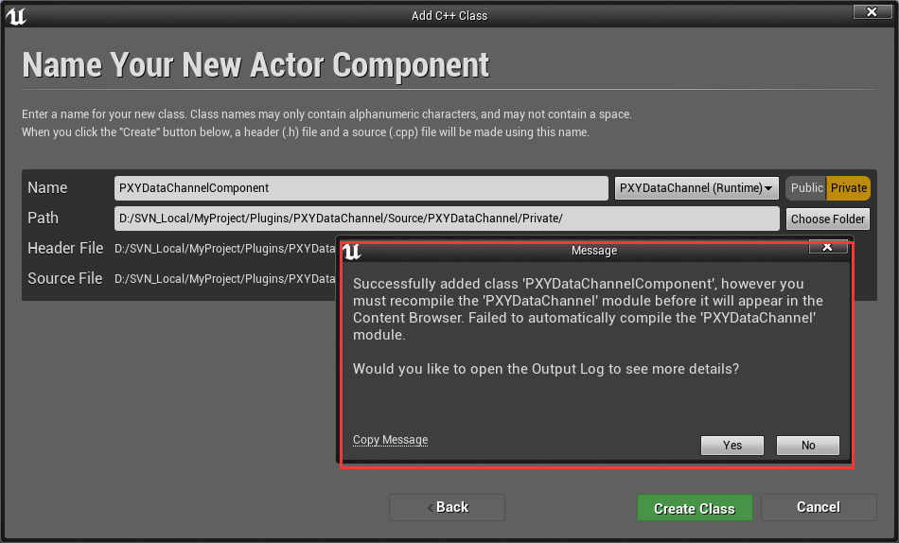Screen dimensions: 899x543
Task: Click the Source File path text
Action: [225, 279]
